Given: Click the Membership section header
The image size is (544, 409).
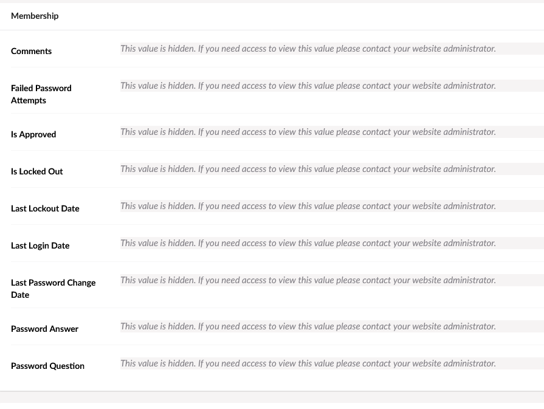Looking at the screenshot, I should (35, 16).
